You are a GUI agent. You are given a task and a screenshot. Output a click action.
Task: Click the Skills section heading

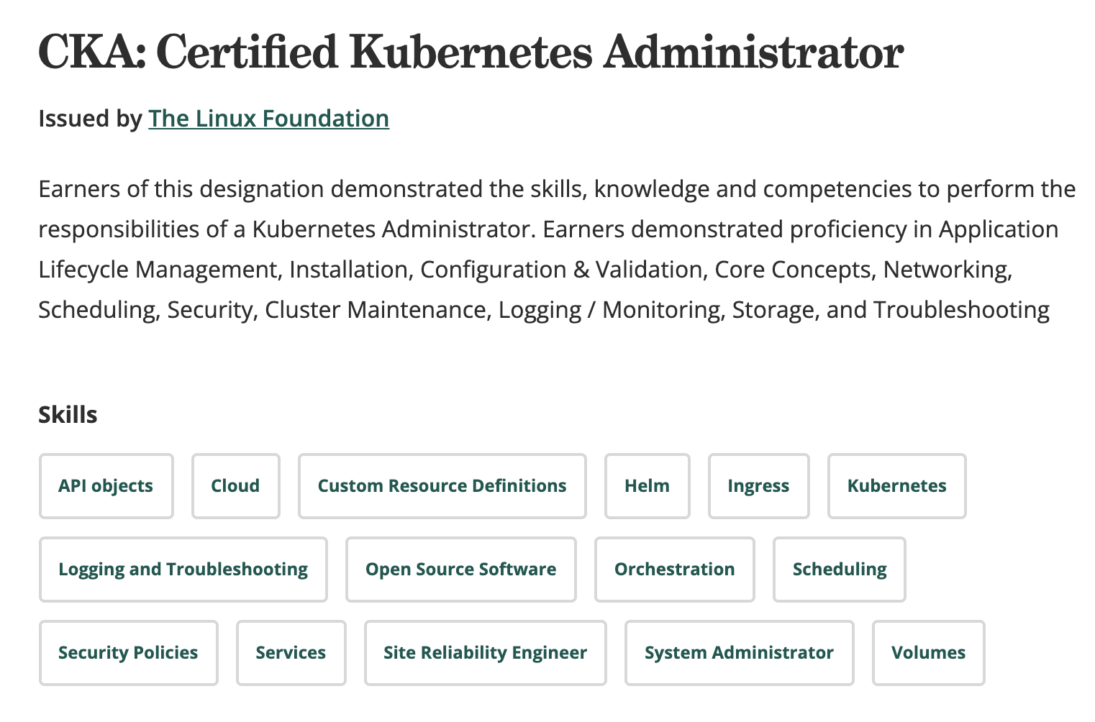pyautogui.click(x=68, y=415)
